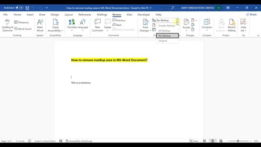Collapse the Display for Review combo box arrow
Screen dimensions: 261x147
tap(178, 20)
